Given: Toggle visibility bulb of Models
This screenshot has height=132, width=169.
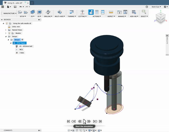Looking at the screenshot, I should click(9, 33).
